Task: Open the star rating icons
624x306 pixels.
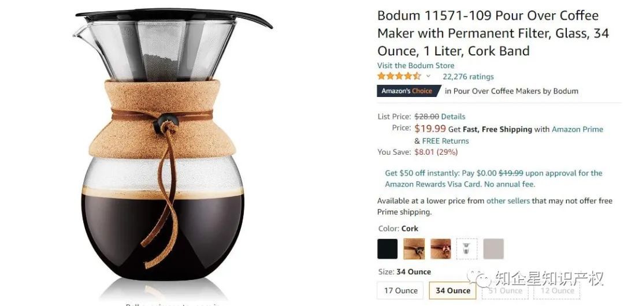Action: click(399, 76)
